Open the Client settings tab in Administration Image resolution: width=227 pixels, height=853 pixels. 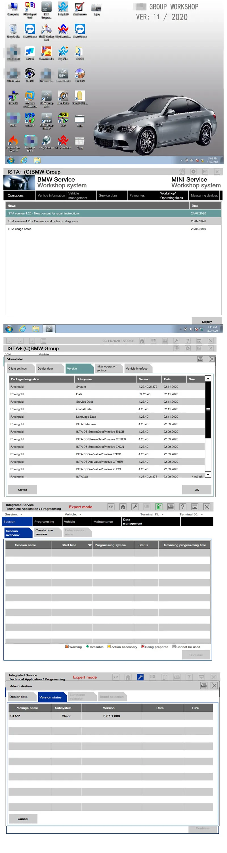pyautogui.click(x=20, y=368)
